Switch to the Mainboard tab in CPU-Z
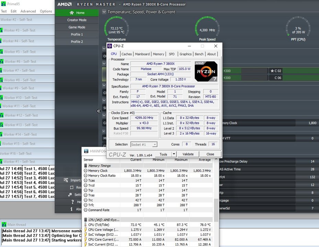This screenshot has width=319, height=247. coord(142,54)
